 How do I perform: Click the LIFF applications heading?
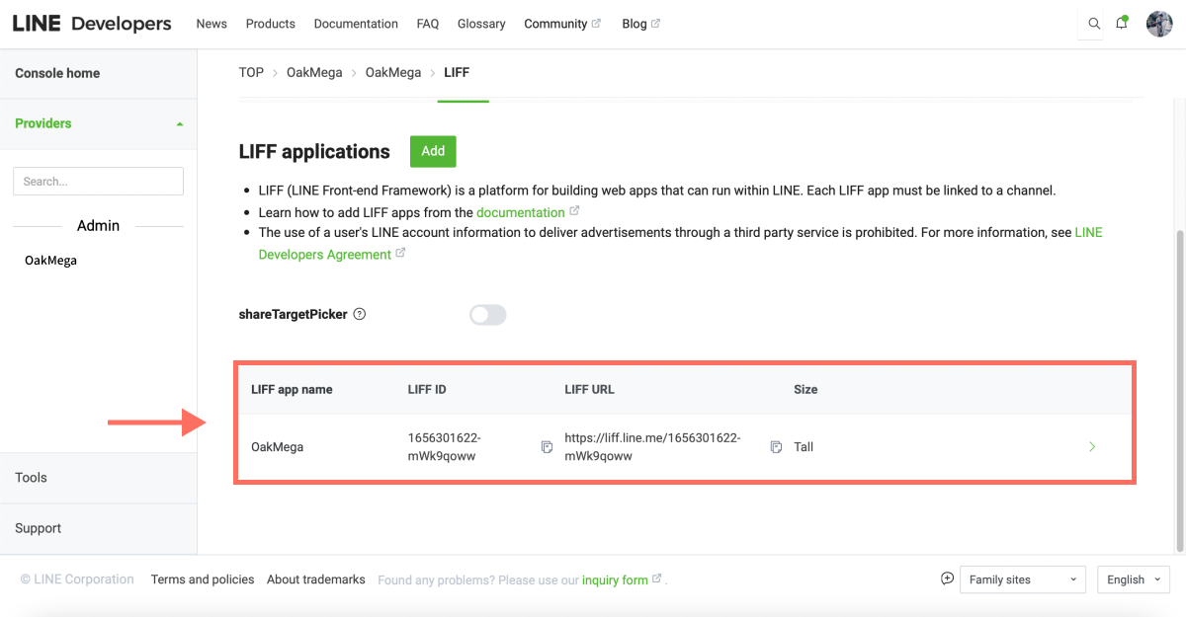coord(314,152)
